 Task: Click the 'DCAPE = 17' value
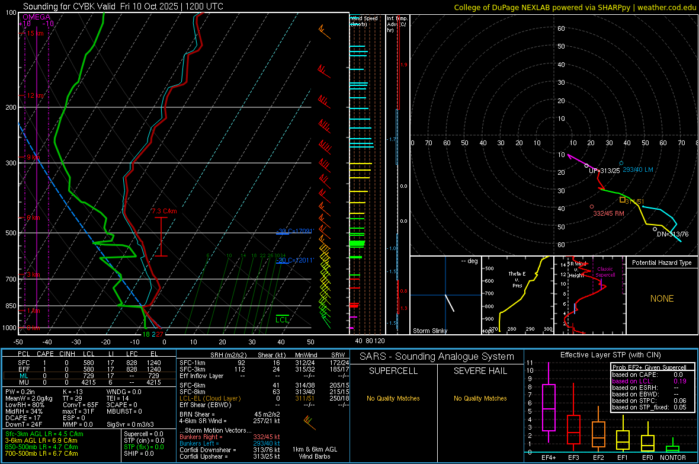pyautogui.click(x=23, y=418)
